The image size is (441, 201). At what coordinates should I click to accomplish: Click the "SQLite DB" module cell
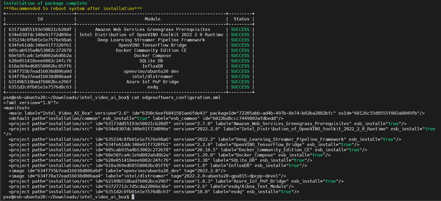click(x=151, y=61)
